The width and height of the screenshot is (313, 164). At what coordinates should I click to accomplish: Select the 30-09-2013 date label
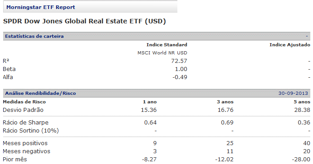(x=293, y=93)
